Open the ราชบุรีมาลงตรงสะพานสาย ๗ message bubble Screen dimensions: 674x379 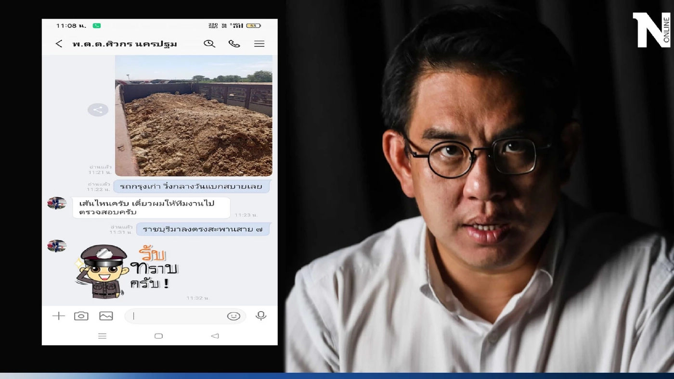pyautogui.click(x=202, y=229)
